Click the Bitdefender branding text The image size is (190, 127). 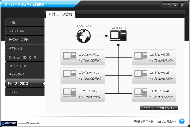coord(33,123)
